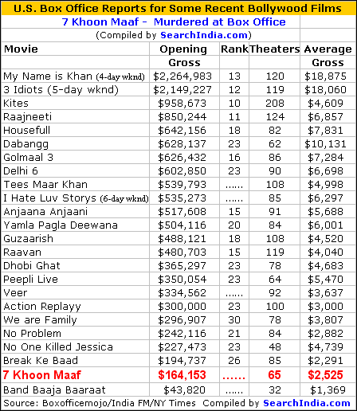Select the Average Gross column header

coord(328,56)
